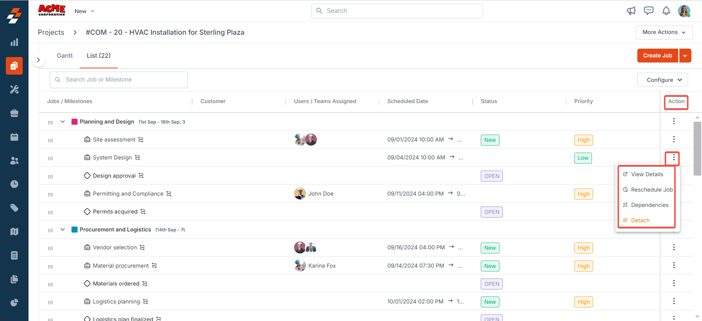Open the map sidebar icon

click(14, 231)
